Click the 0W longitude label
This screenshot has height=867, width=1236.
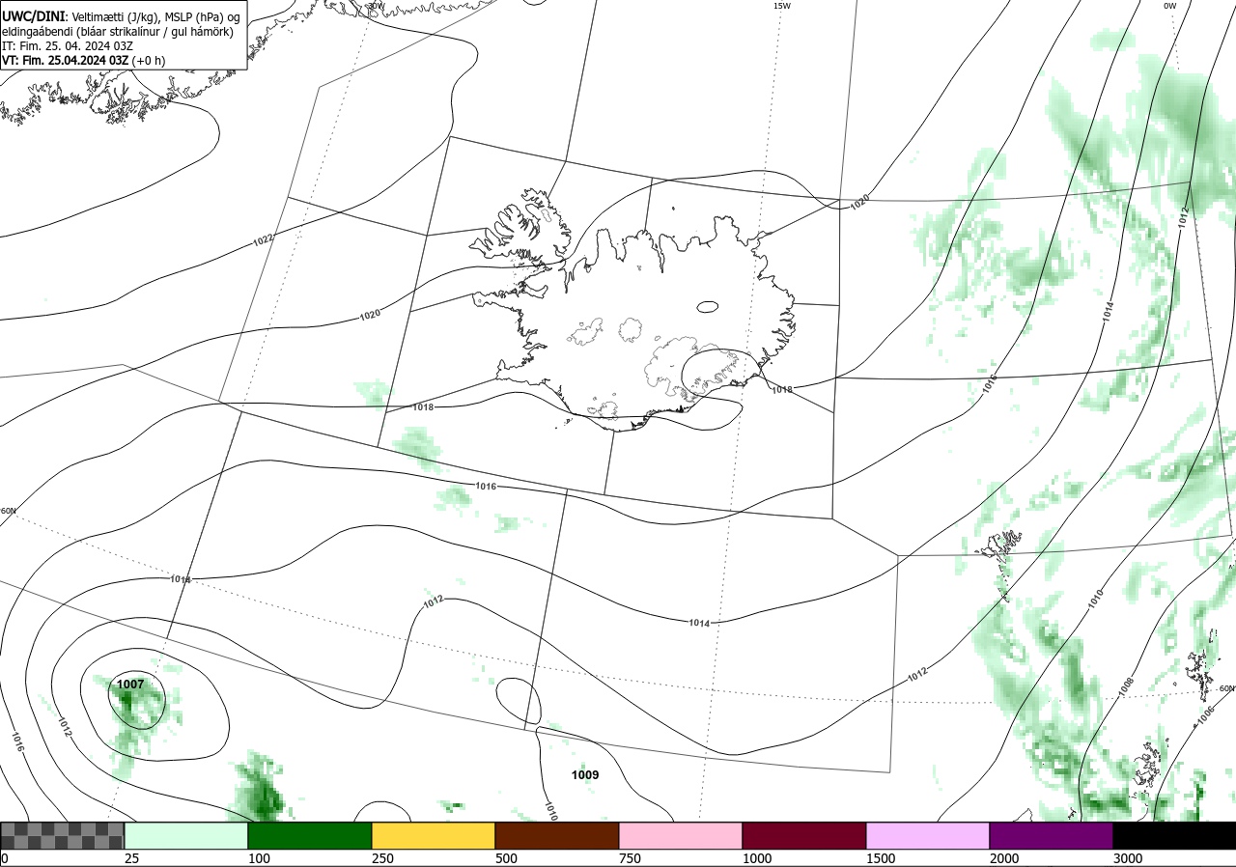[1169, 6]
